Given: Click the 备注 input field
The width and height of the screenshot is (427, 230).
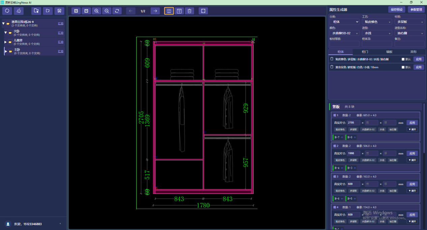Looking at the screenshot, I should (409, 44).
